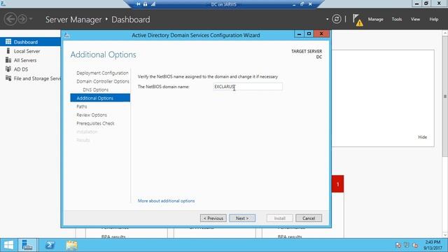Screen dimensions: 448x252
Task: Click the Cancel button in wizard
Action: point(309,218)
